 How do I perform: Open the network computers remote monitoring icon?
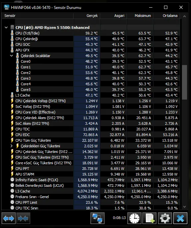[x=97, y=218]
